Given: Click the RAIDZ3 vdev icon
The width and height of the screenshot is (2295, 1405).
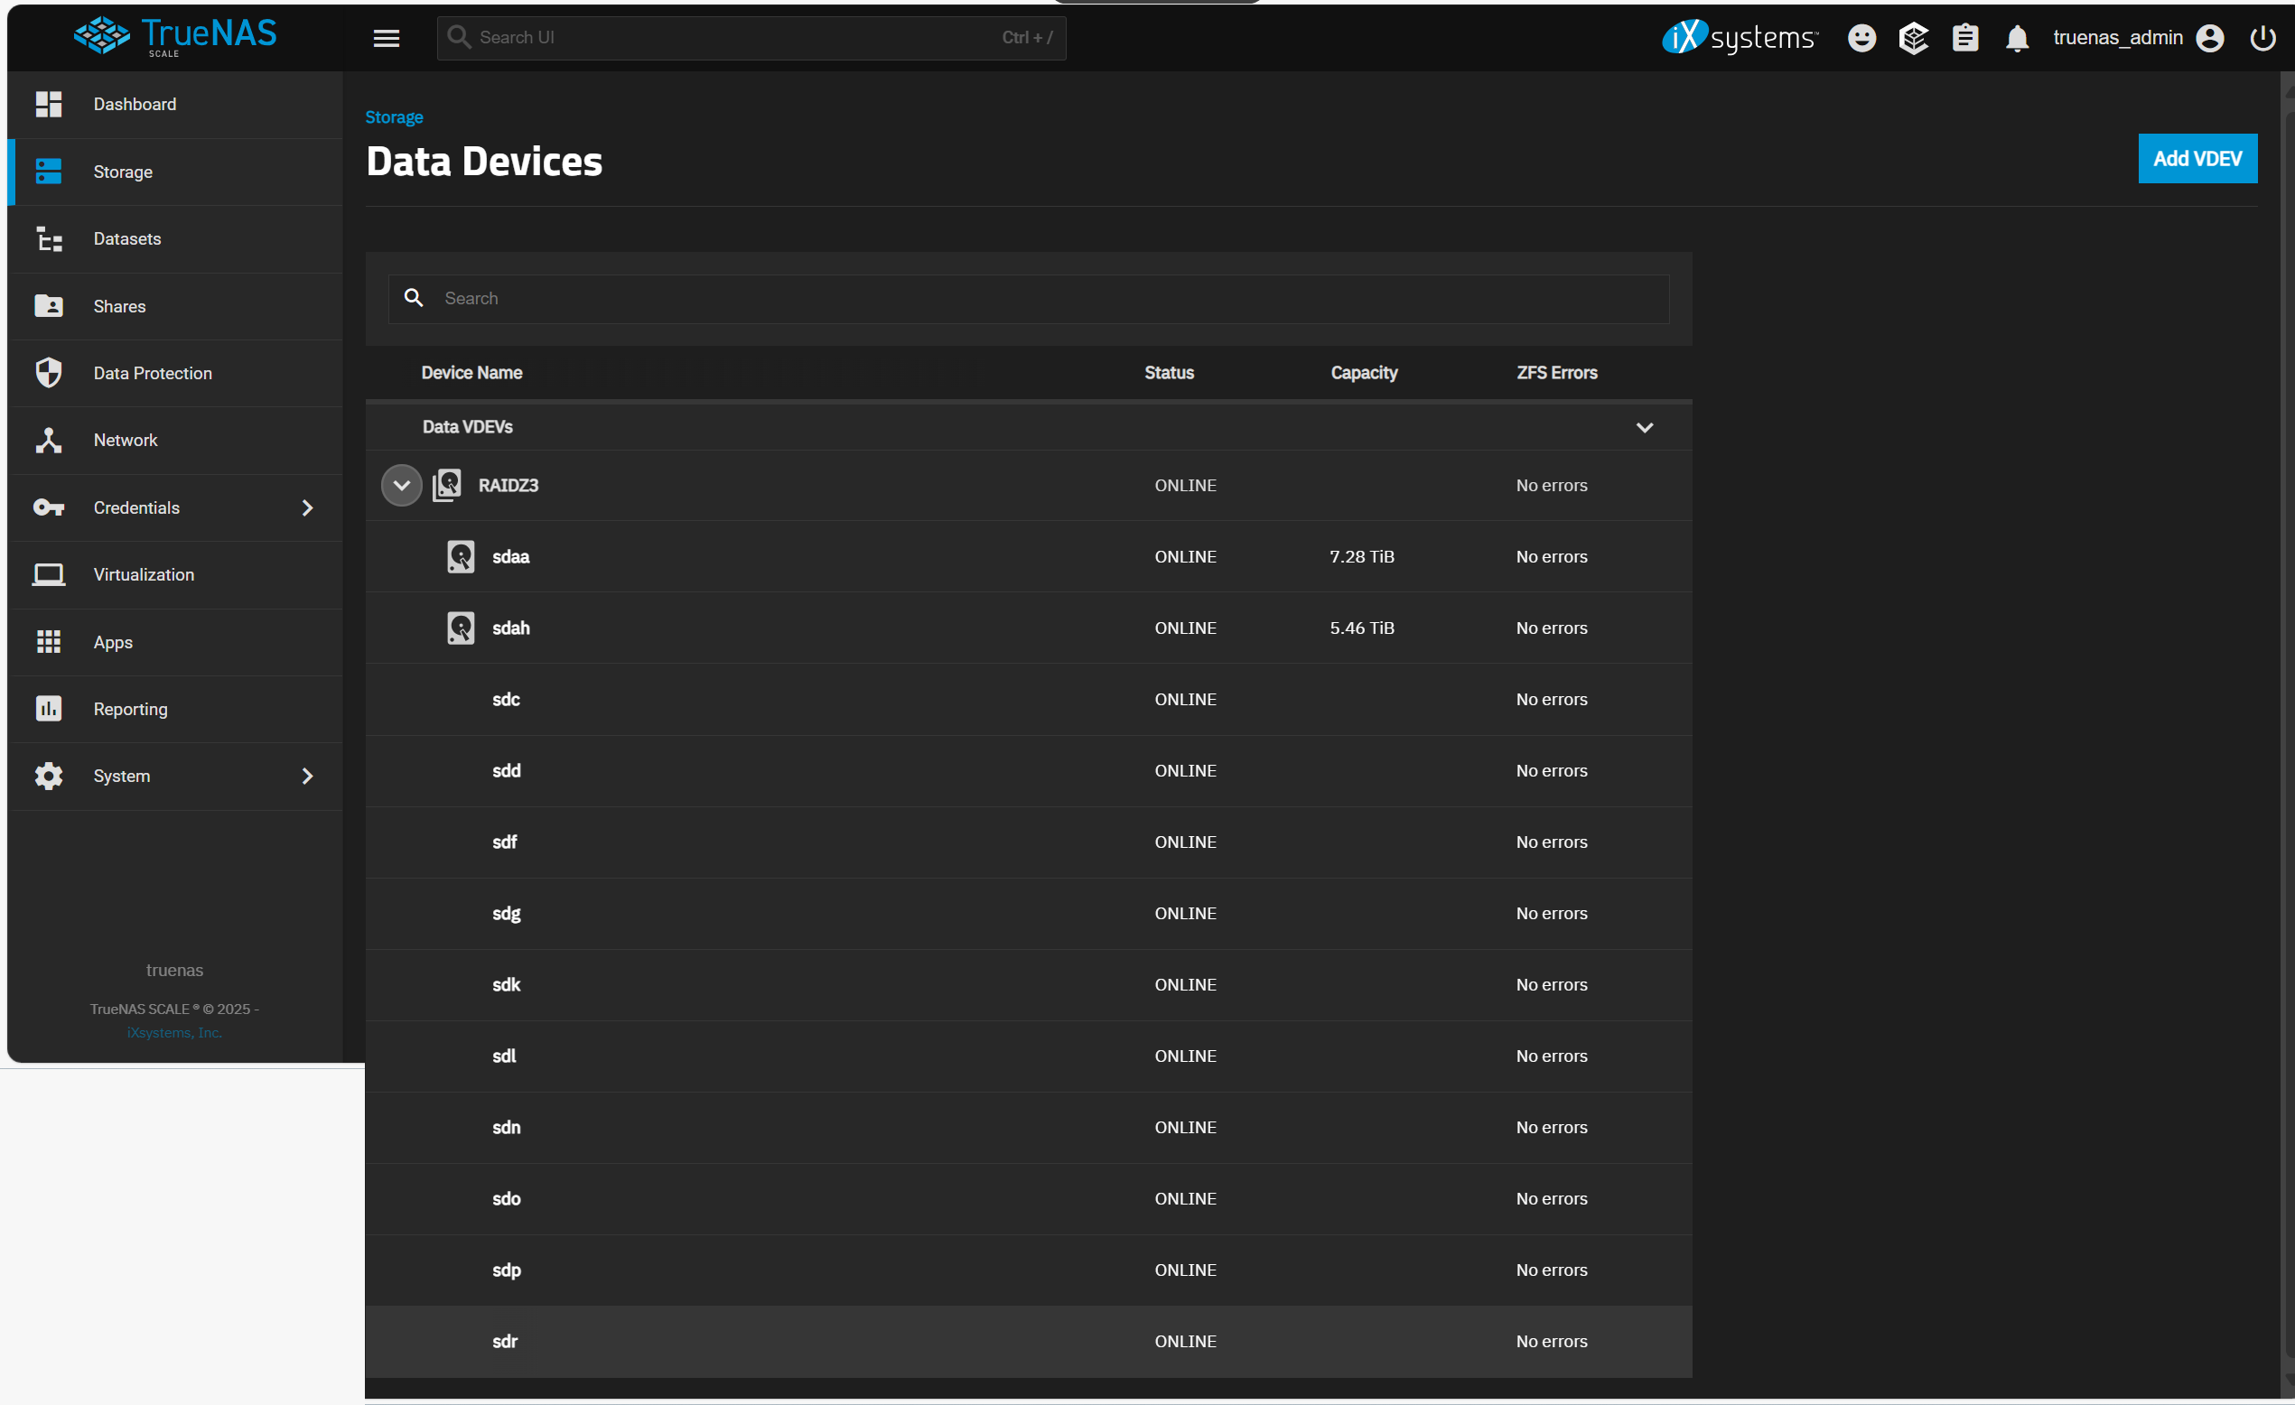Looking at the screenshot, I should click(x=447, y=485).
